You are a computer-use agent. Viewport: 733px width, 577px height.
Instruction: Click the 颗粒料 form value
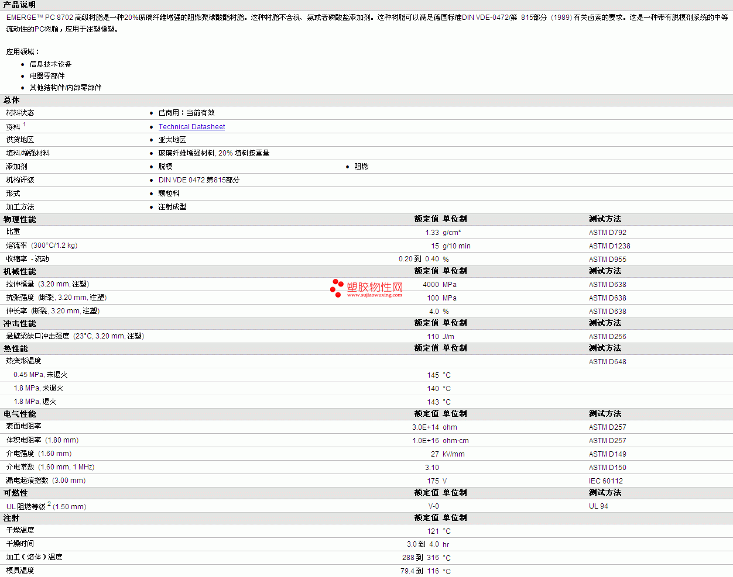tap(169, 194)
